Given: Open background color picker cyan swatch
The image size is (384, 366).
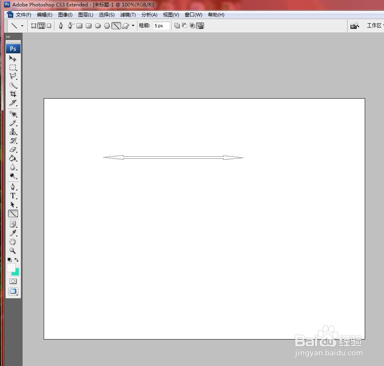Looking at the screenshot, I should [16, 273].
